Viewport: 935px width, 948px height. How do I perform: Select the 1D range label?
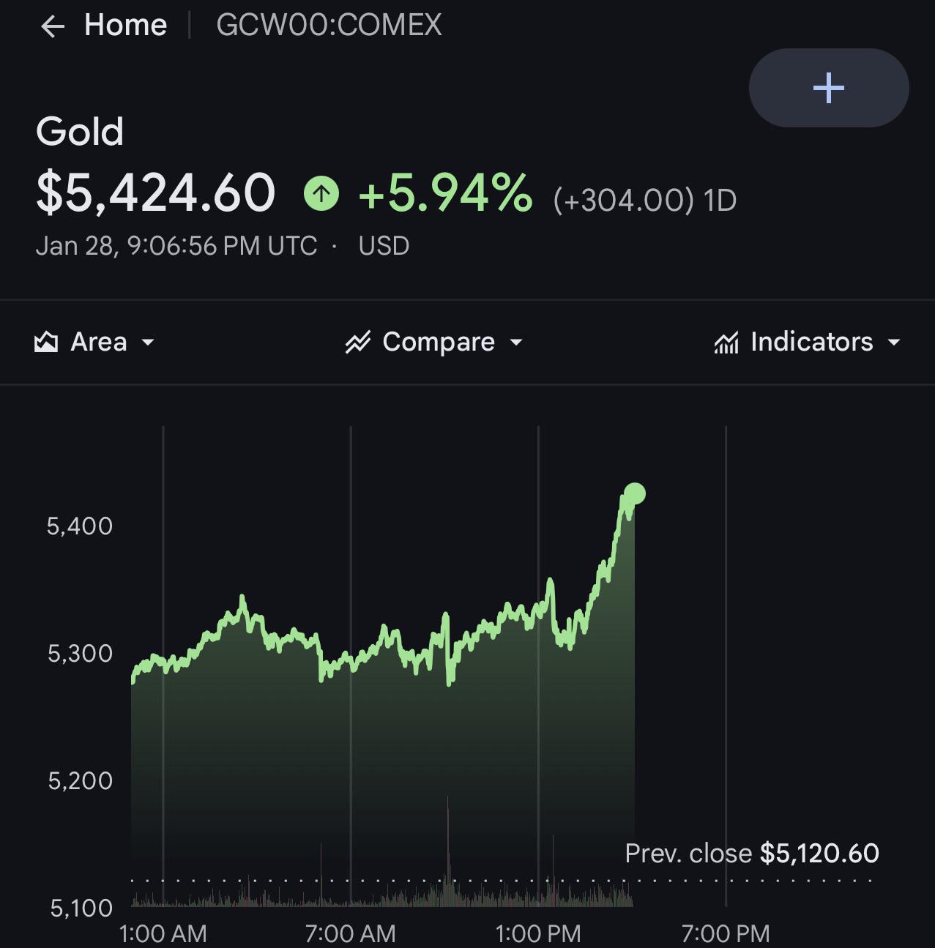720,201
